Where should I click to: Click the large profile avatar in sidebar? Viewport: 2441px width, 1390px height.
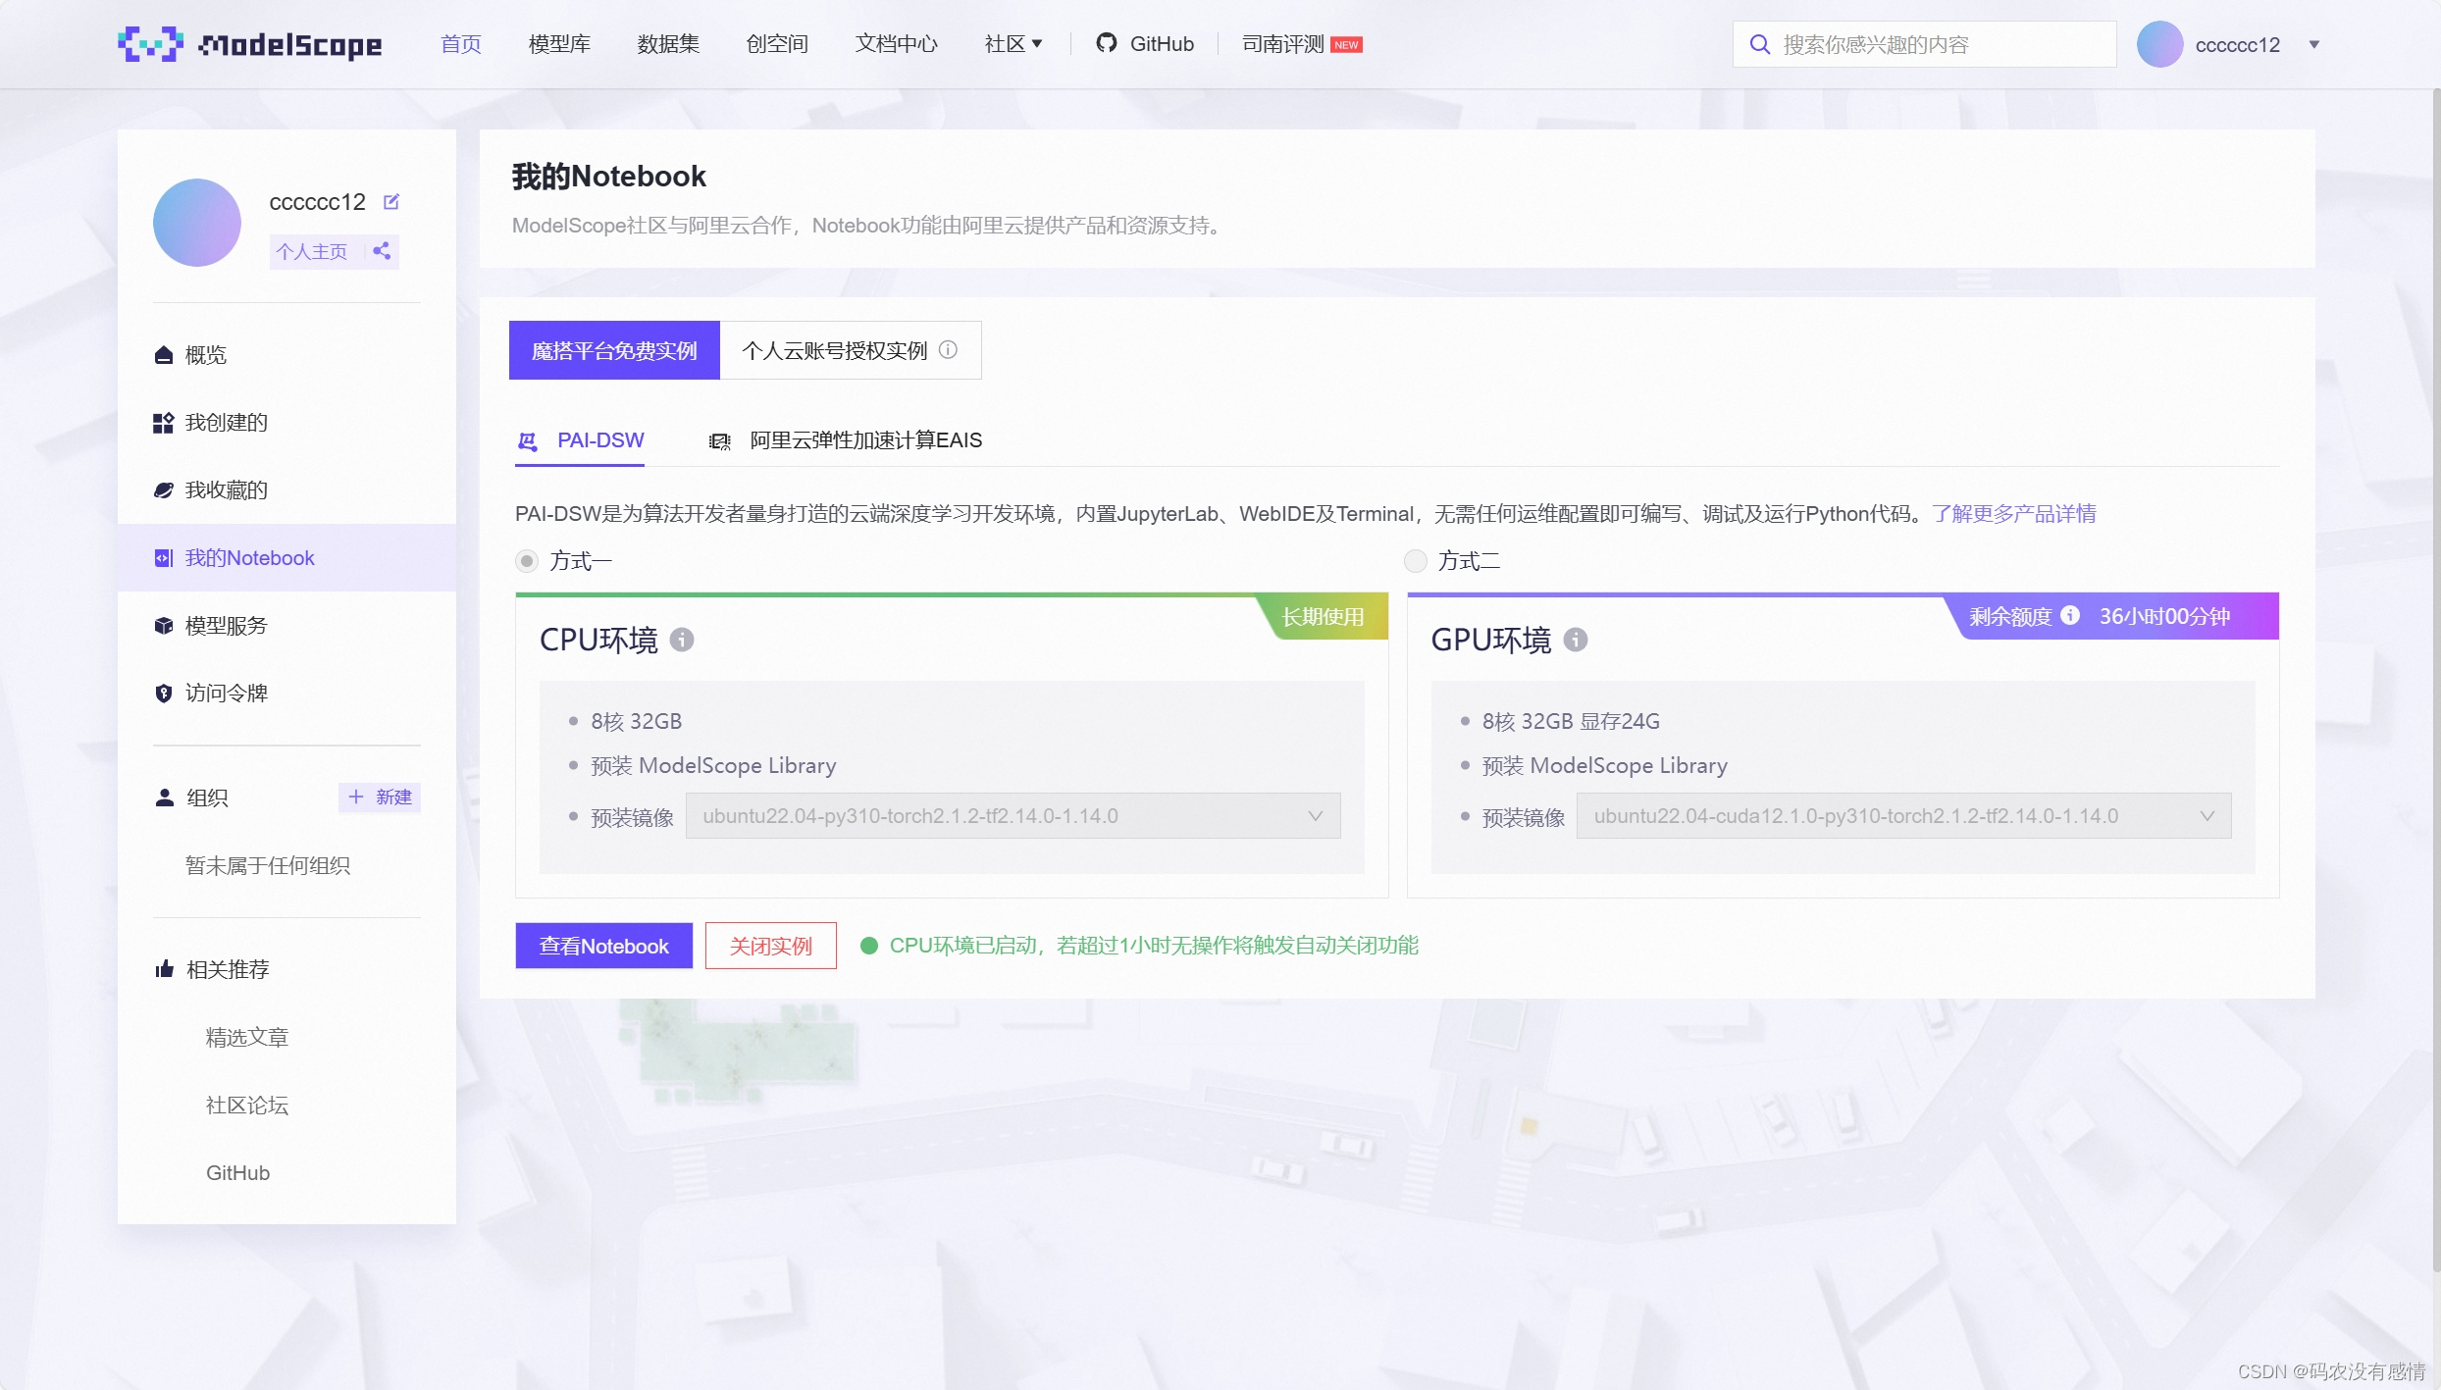tap(197, 222)
